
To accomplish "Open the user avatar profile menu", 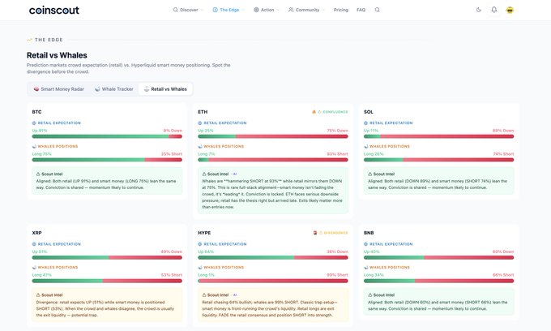I will tap(510, 11).
